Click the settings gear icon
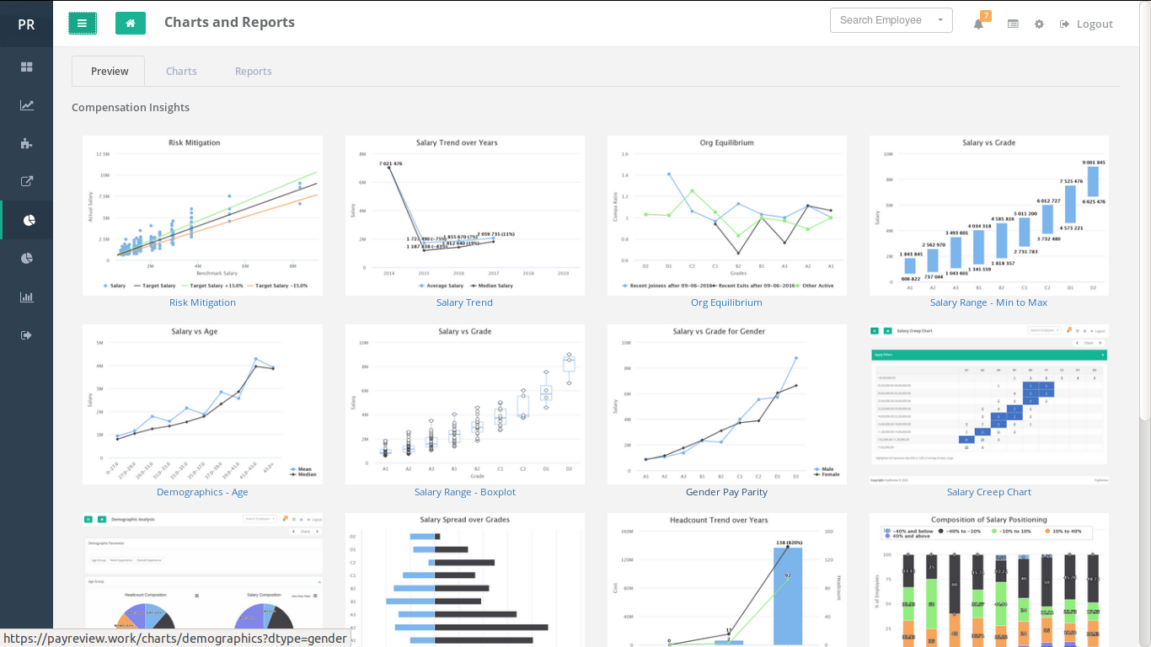 coord(1039,24)
